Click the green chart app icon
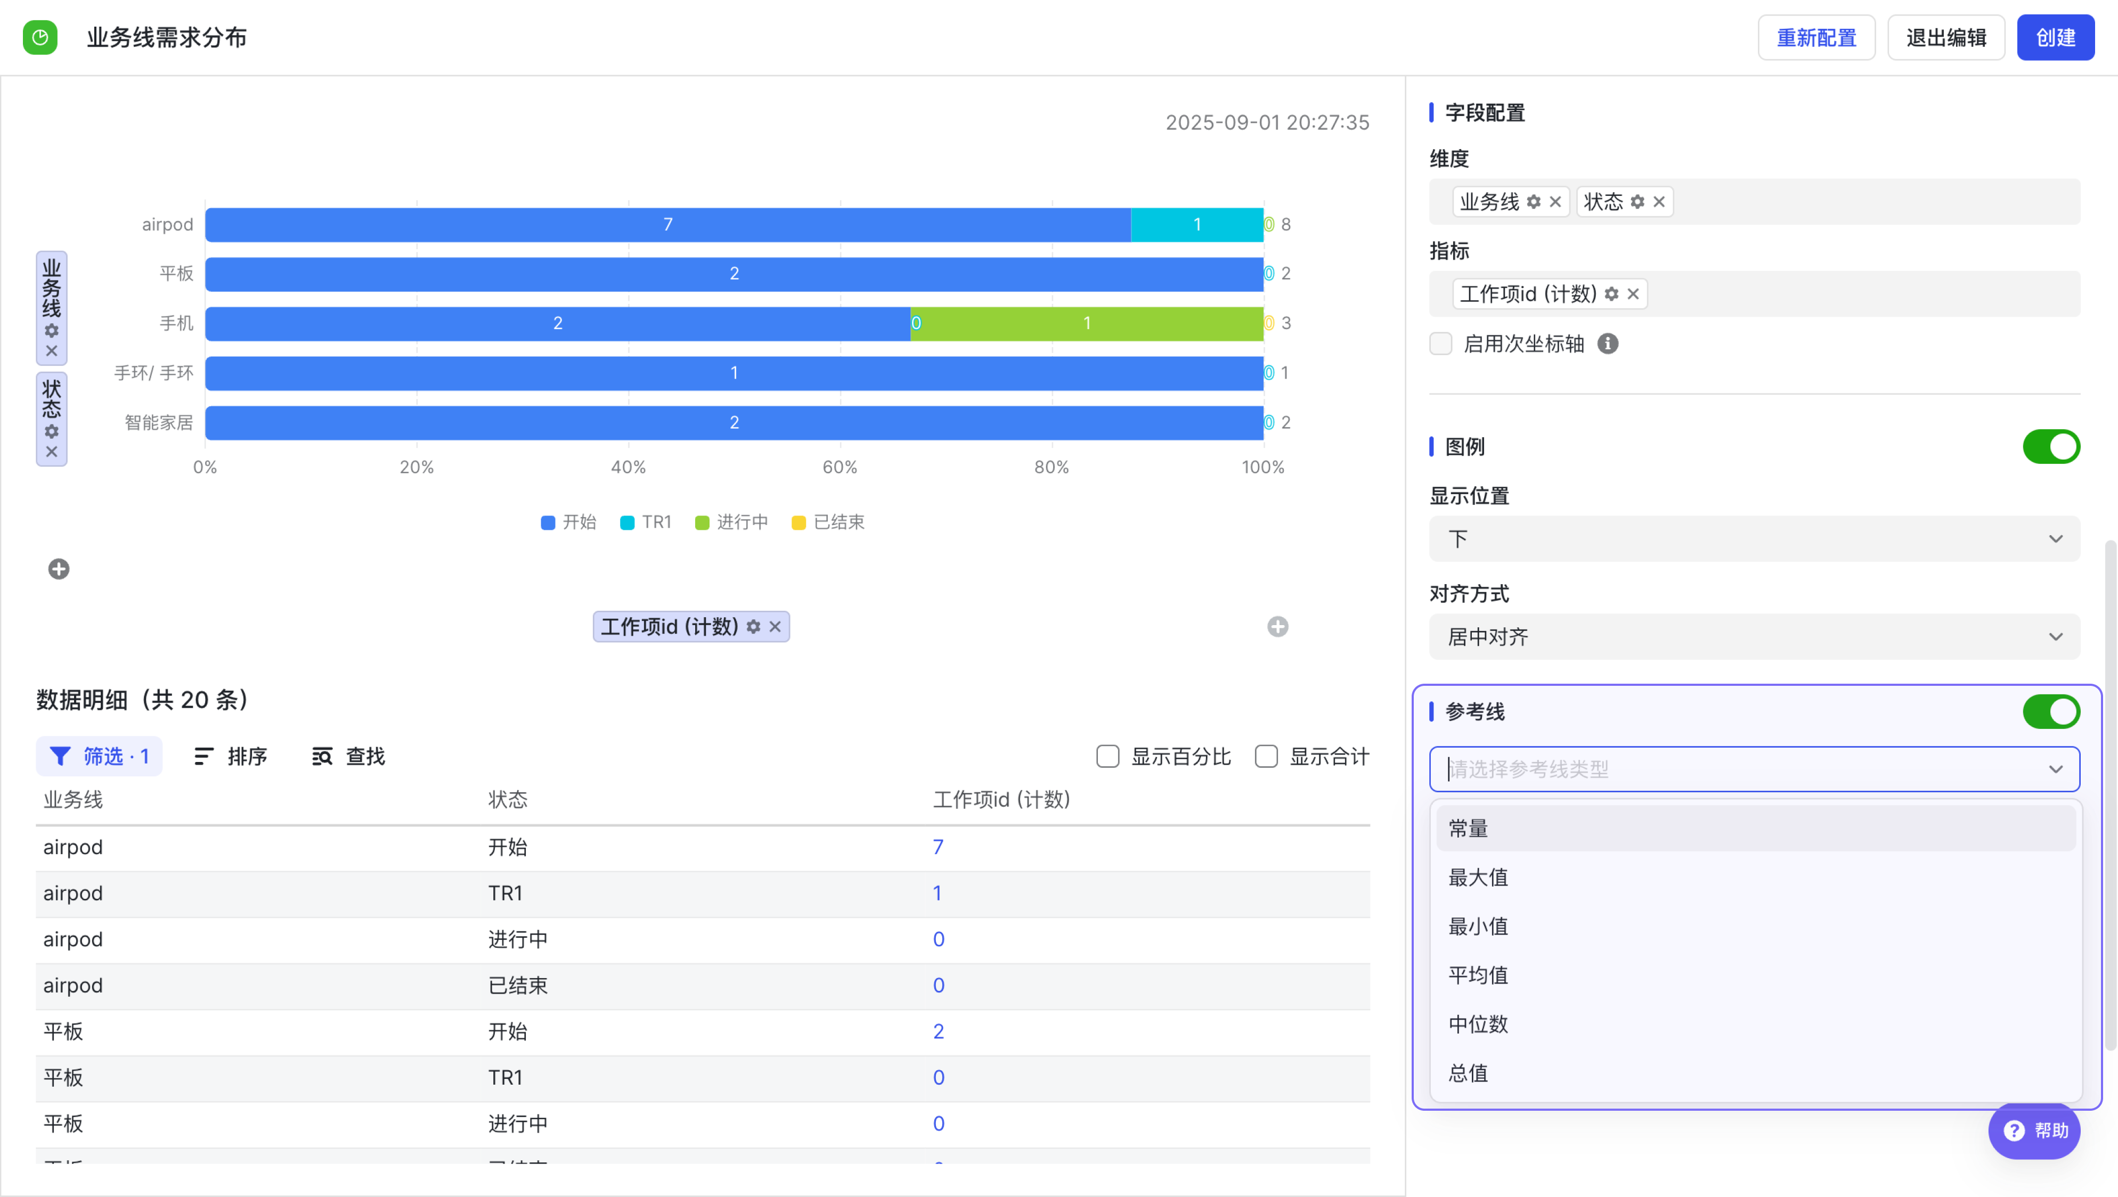 [x=39, y=37]
